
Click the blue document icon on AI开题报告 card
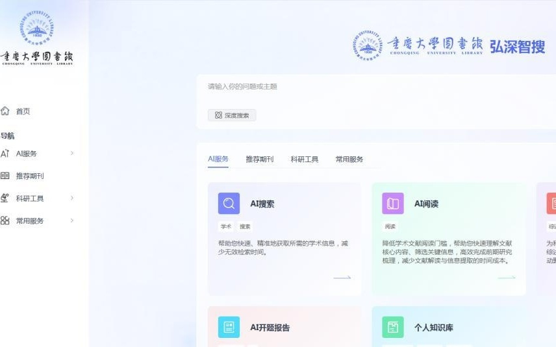point(229,327)
